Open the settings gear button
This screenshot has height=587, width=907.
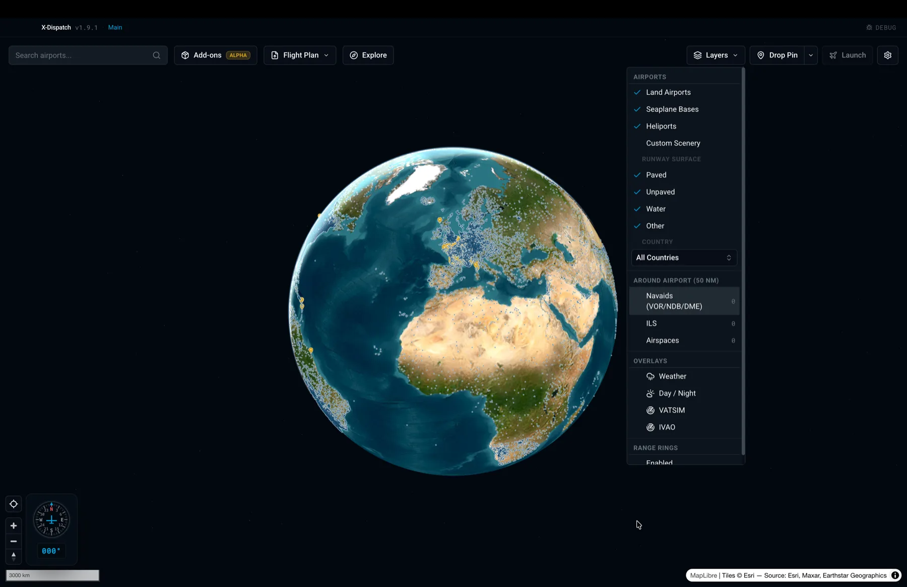pyautogui.click(x=888, y=55)
